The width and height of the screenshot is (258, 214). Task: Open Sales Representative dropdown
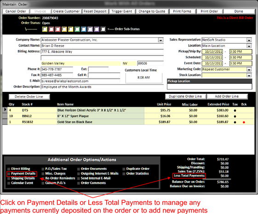point(249,40)
